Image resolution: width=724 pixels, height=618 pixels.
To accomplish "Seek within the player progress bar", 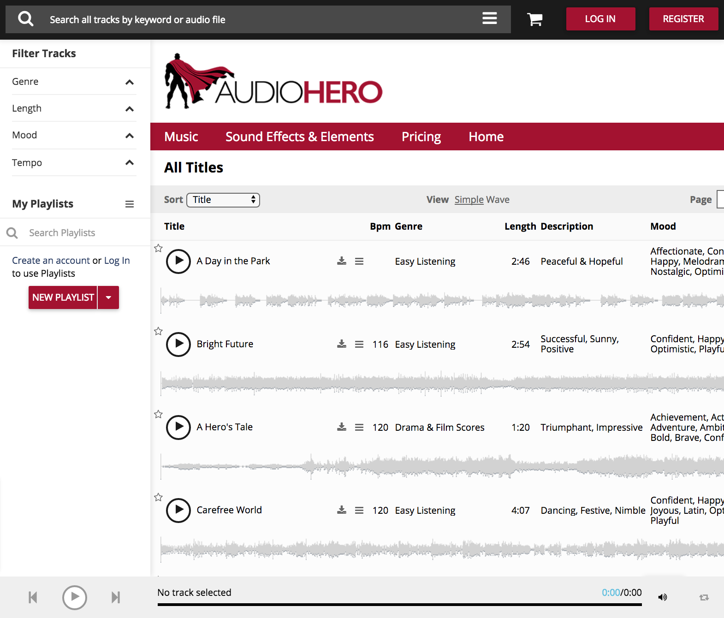I will pos(399,605).
